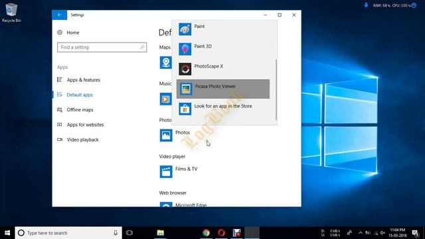Image resolution: width=425 pixels, height=239 pixels.
Task: Click the PhotoScape X icon
Action: tap(185, 69)
